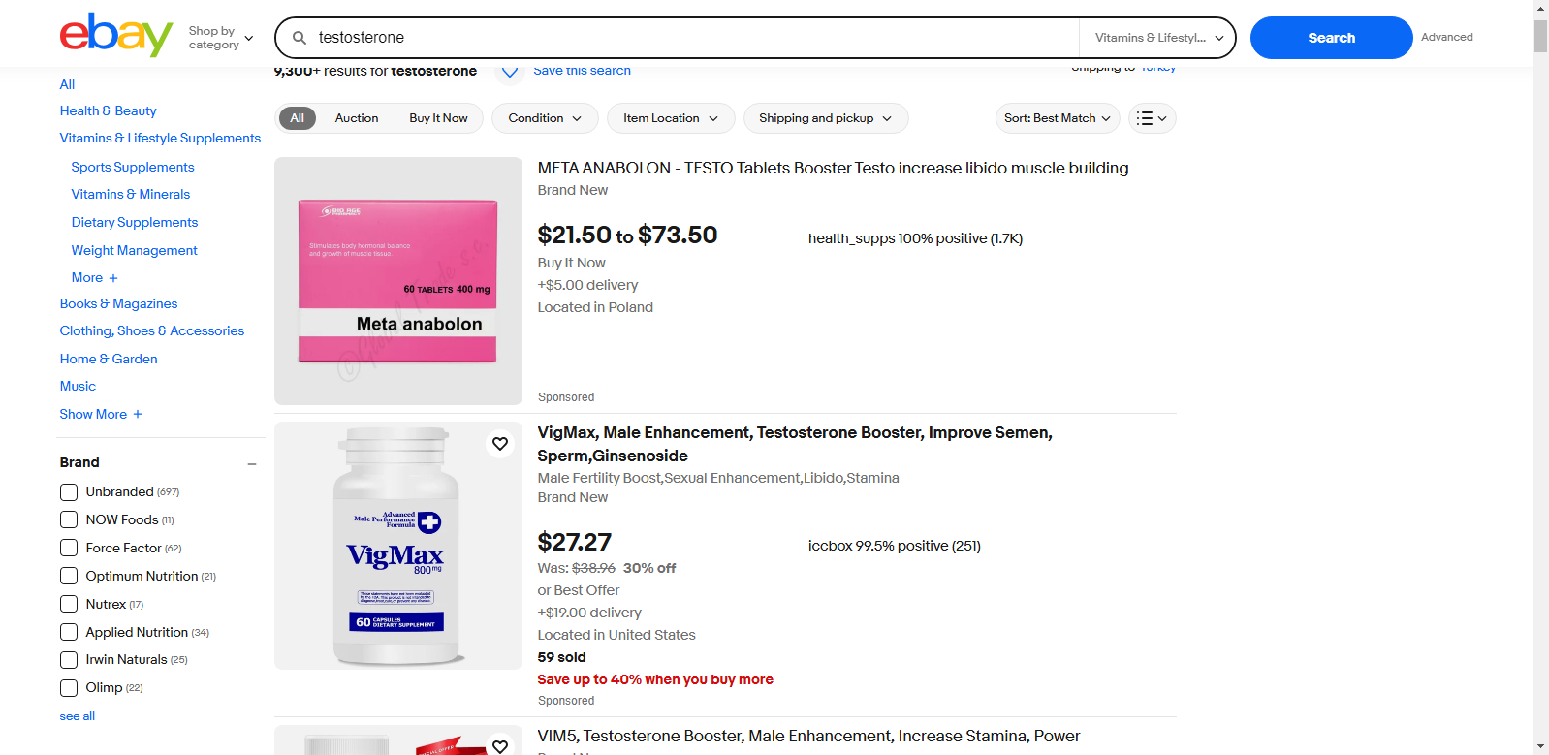Check the Unbranded brand filter
Image resolution: width=1549 pixels, height=755 pixels.
click(69, 492)
